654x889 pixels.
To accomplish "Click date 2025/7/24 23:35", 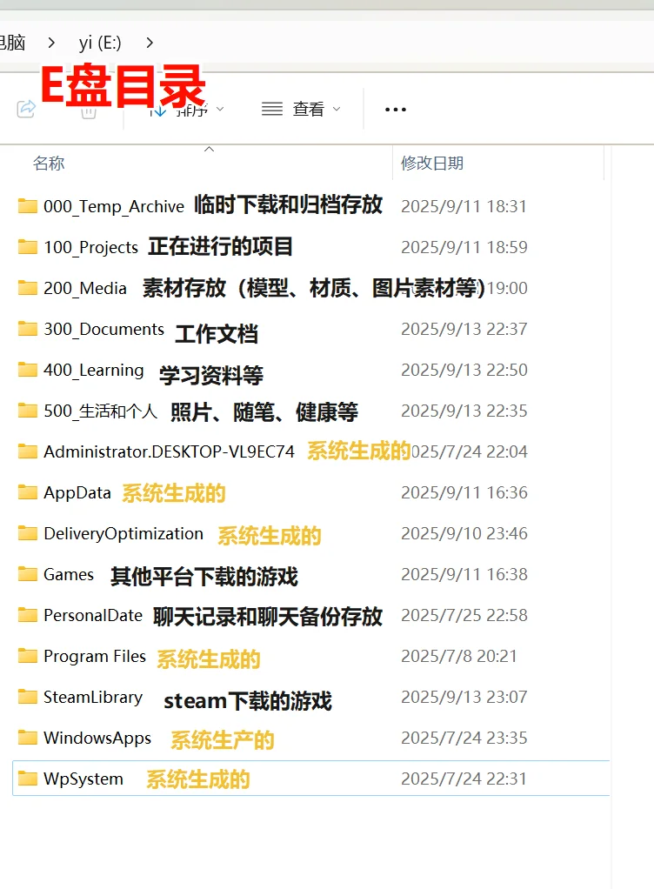I will pos(464,738).
